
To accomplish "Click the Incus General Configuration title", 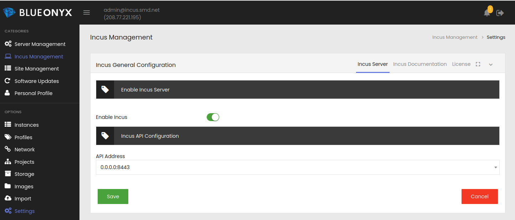I will 136,65.
